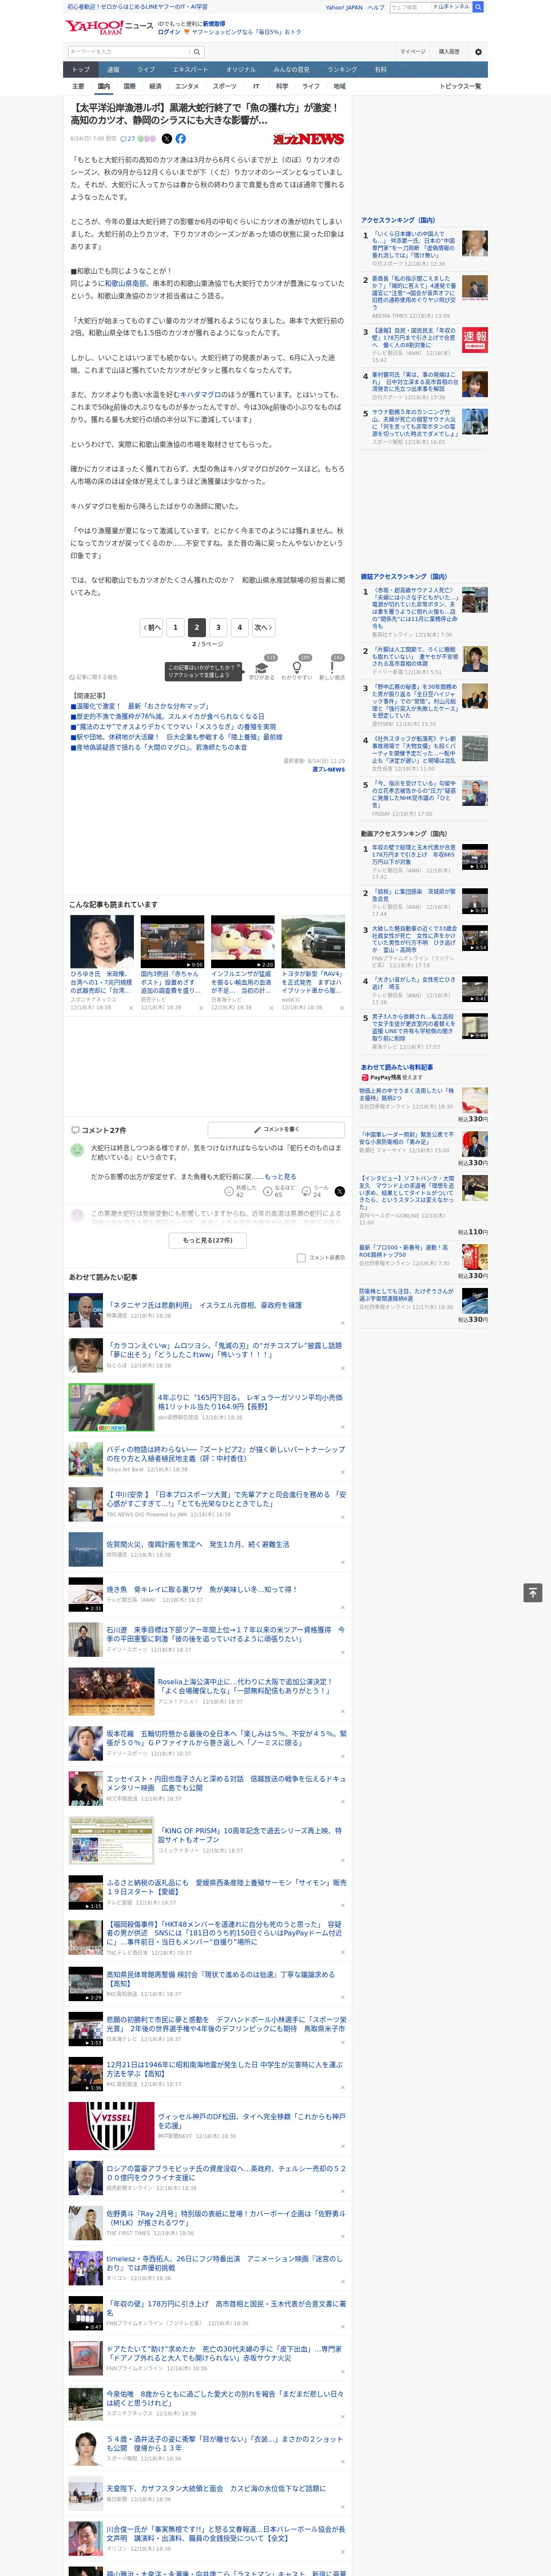Click the magnifier icon beside keyword box
This screenshot has width=551, height=2576.
click(197, 52)
